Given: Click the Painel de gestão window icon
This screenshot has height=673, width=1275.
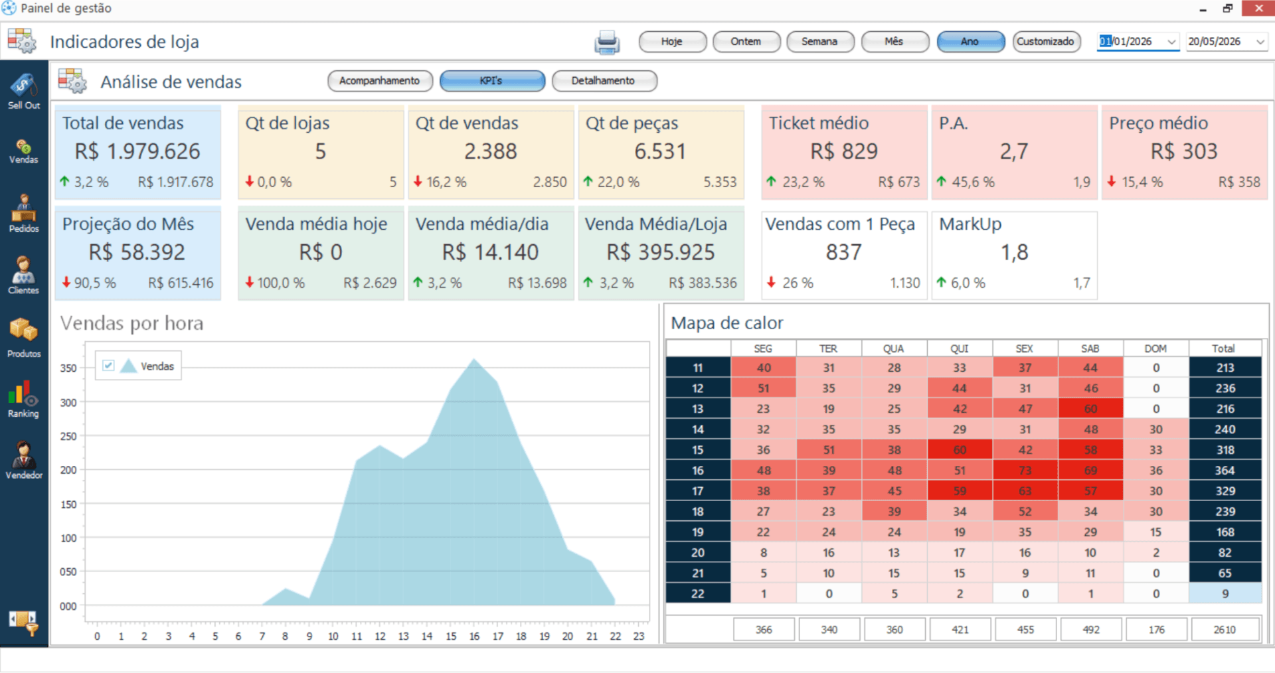Looking at the screenshot, I should pyautogui.click(x=9, y=9).
